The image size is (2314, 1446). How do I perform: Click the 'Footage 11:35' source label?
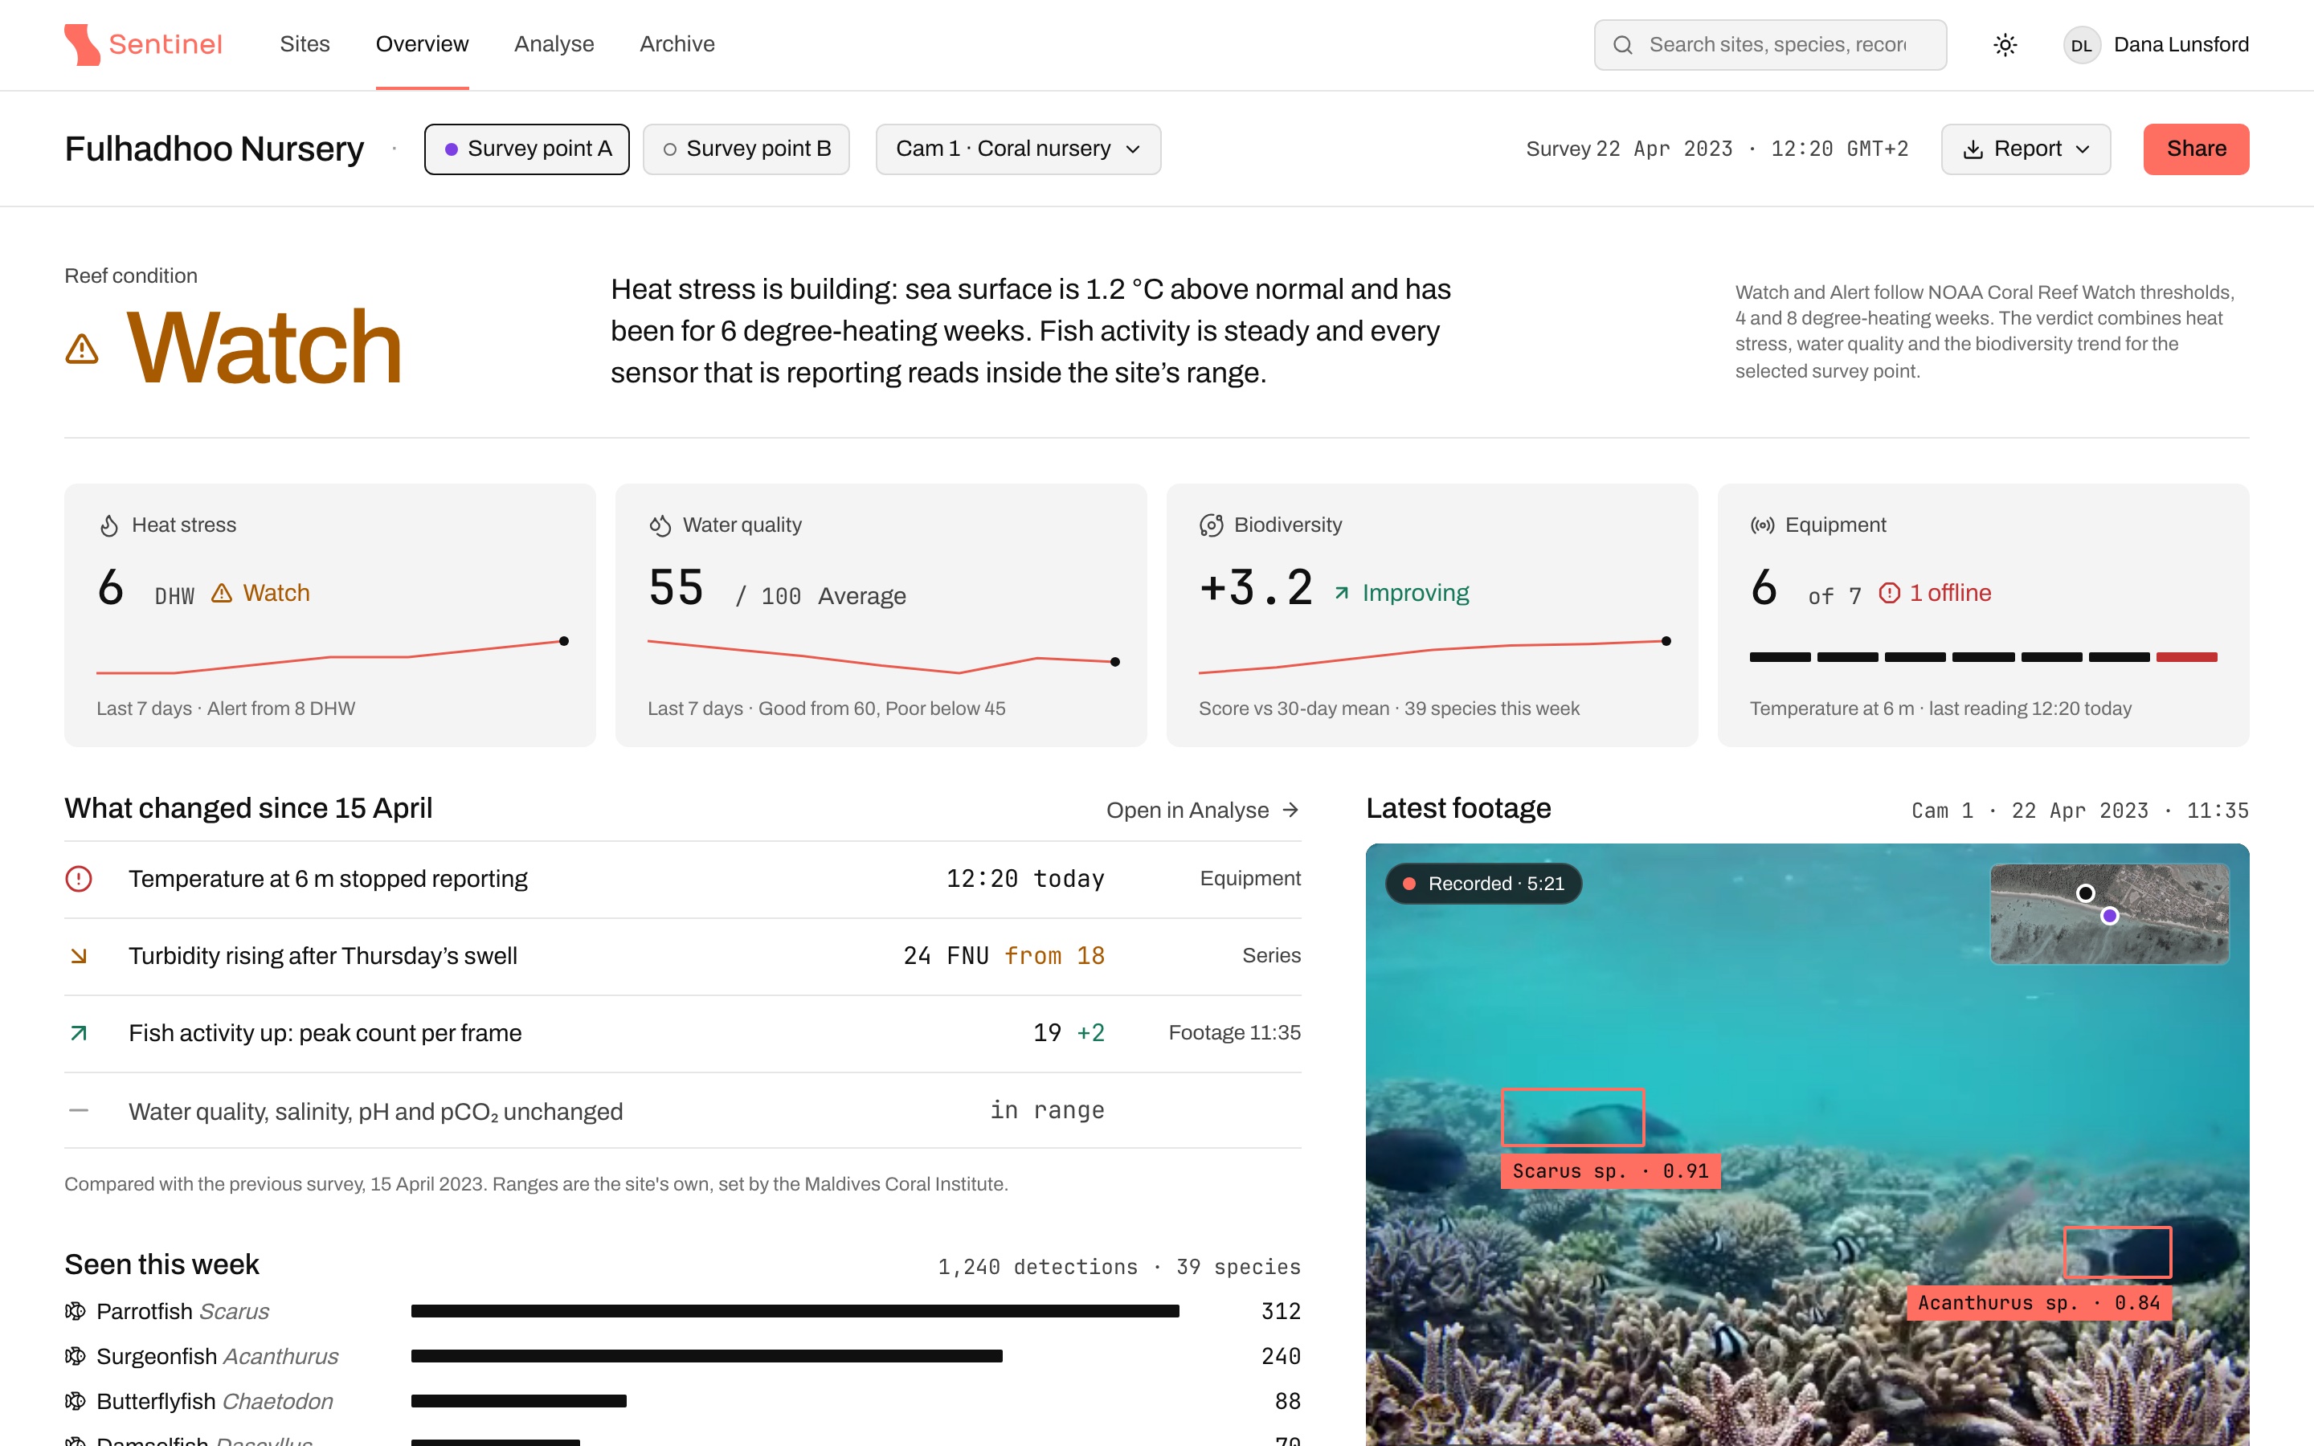(x=1234, y=1033)
